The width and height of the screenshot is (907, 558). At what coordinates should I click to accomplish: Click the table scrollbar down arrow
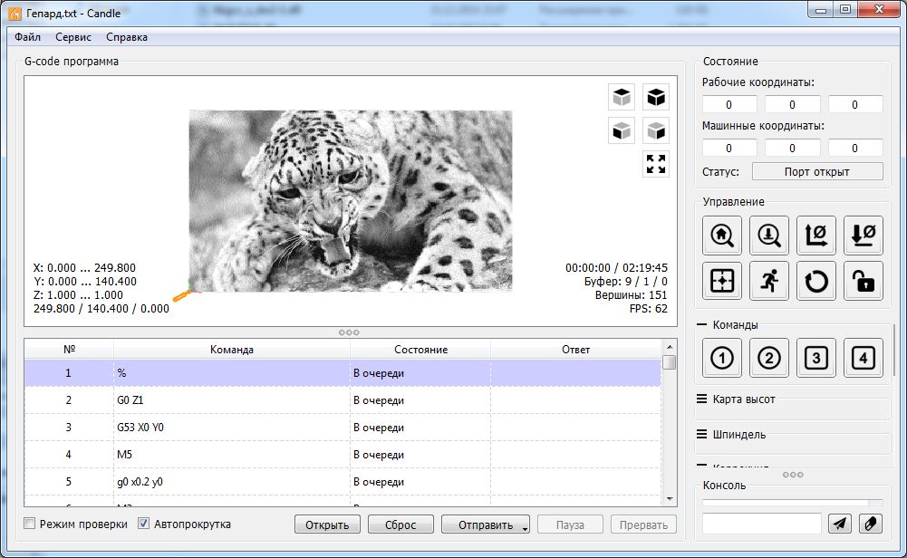[670, 499]
